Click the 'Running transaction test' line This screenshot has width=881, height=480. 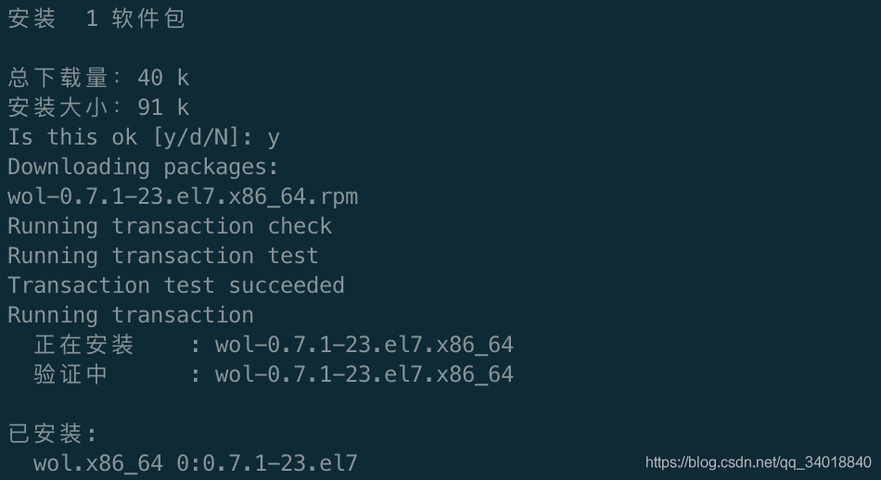pos(163,256)
